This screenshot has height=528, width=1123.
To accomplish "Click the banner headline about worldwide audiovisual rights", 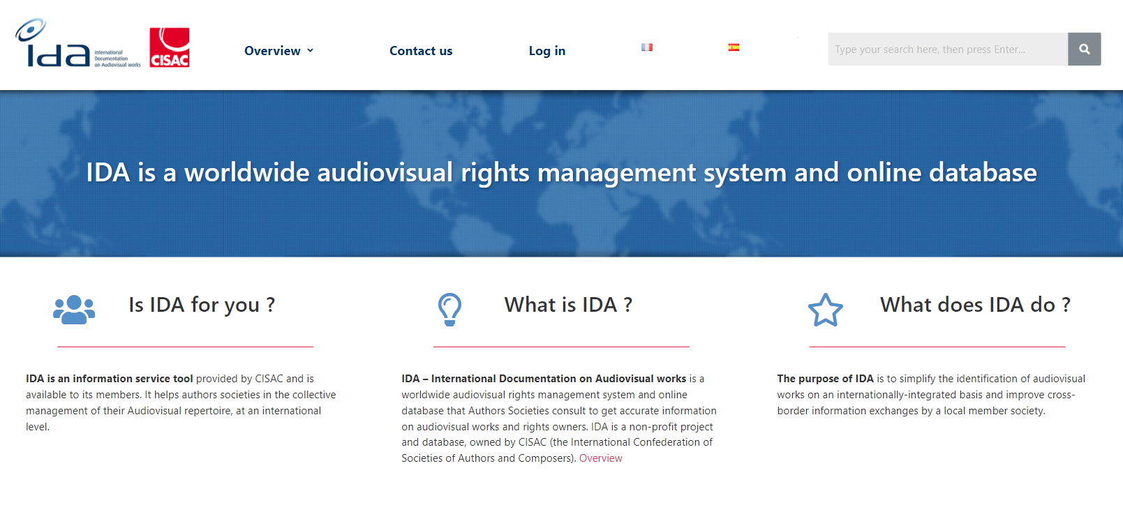I will point(562,172).
